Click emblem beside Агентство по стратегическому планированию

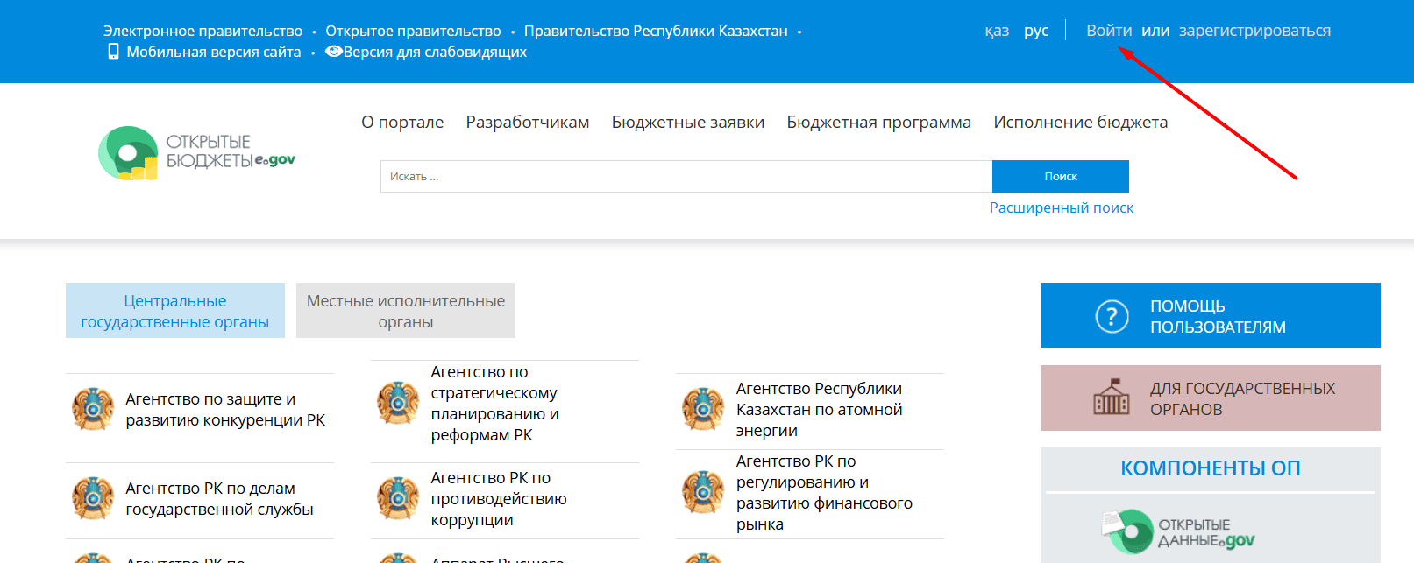[398, 403]
